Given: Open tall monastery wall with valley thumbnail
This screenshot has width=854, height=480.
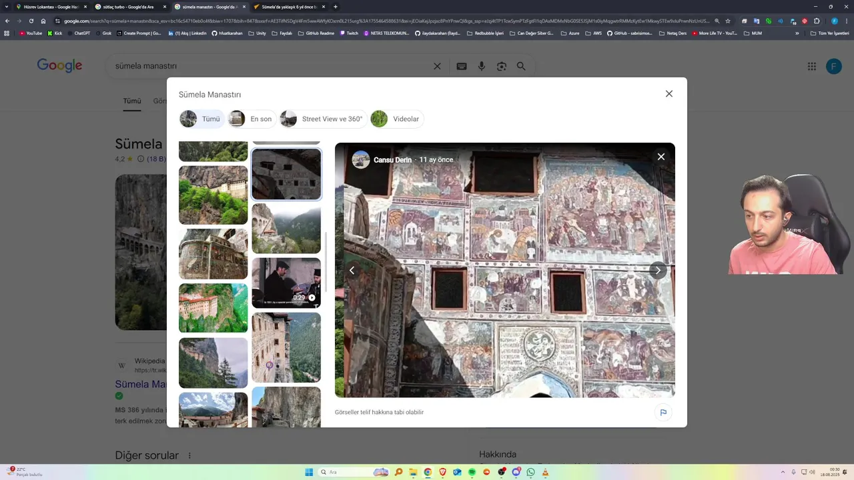Looking at the screenshot, I should pyautogui.click(x=286, y=347).
